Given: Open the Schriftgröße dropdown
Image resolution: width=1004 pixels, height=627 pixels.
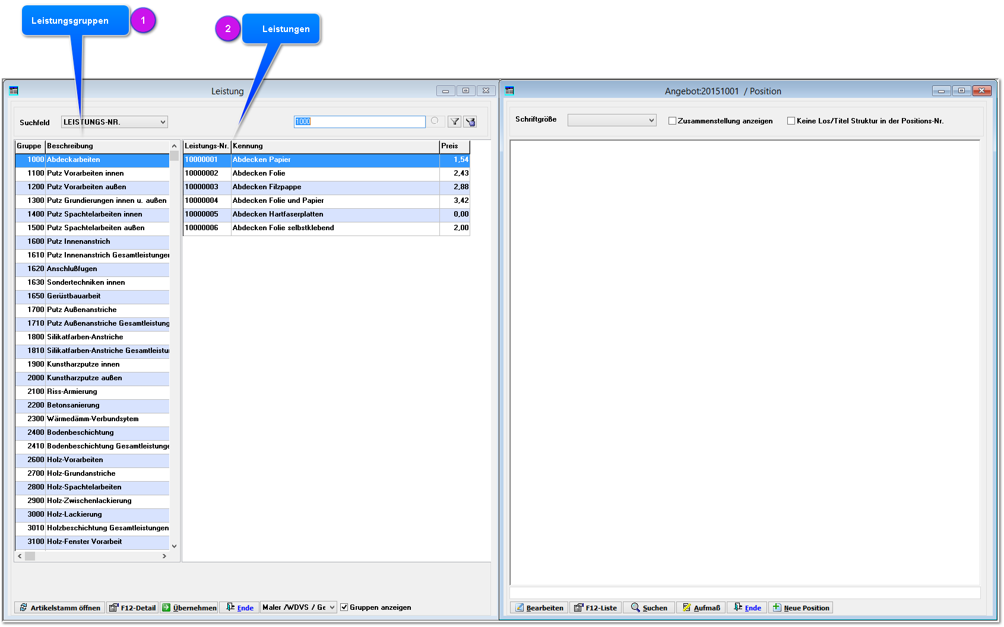Looking at the screenshot, I should click(612, 120).
